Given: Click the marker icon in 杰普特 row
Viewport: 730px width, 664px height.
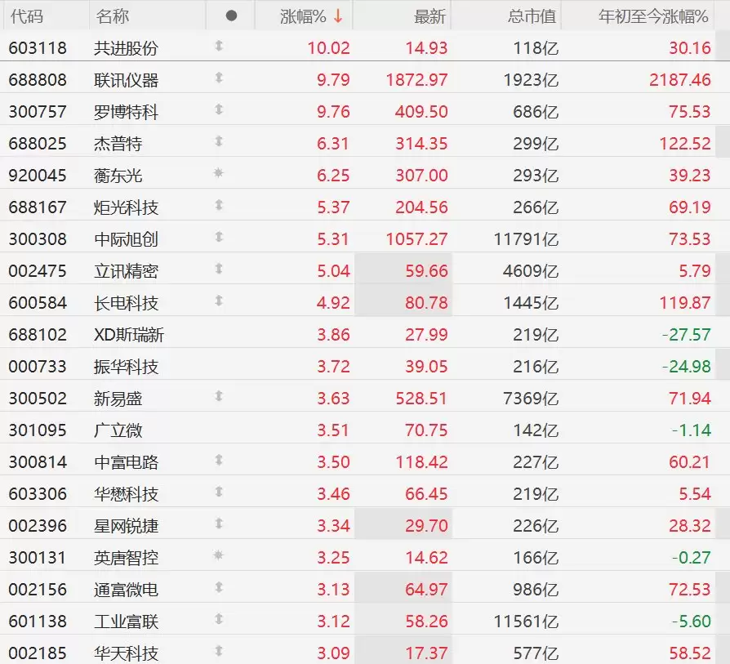Looking at the screenshot, I should click(219, 141).
